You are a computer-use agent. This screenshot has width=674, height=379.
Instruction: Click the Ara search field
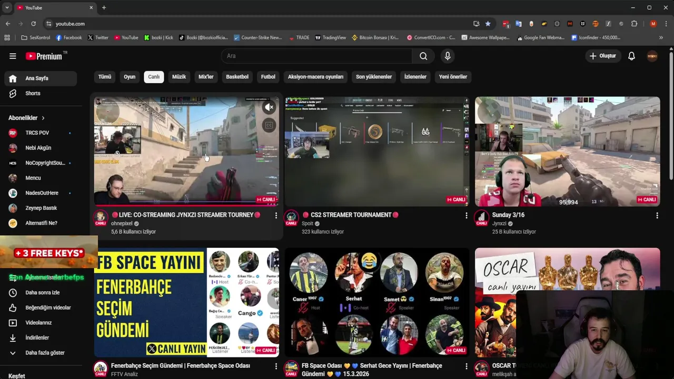coord(316,56)
